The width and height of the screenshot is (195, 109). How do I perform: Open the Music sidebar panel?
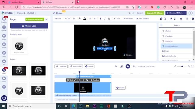(4, 54)
